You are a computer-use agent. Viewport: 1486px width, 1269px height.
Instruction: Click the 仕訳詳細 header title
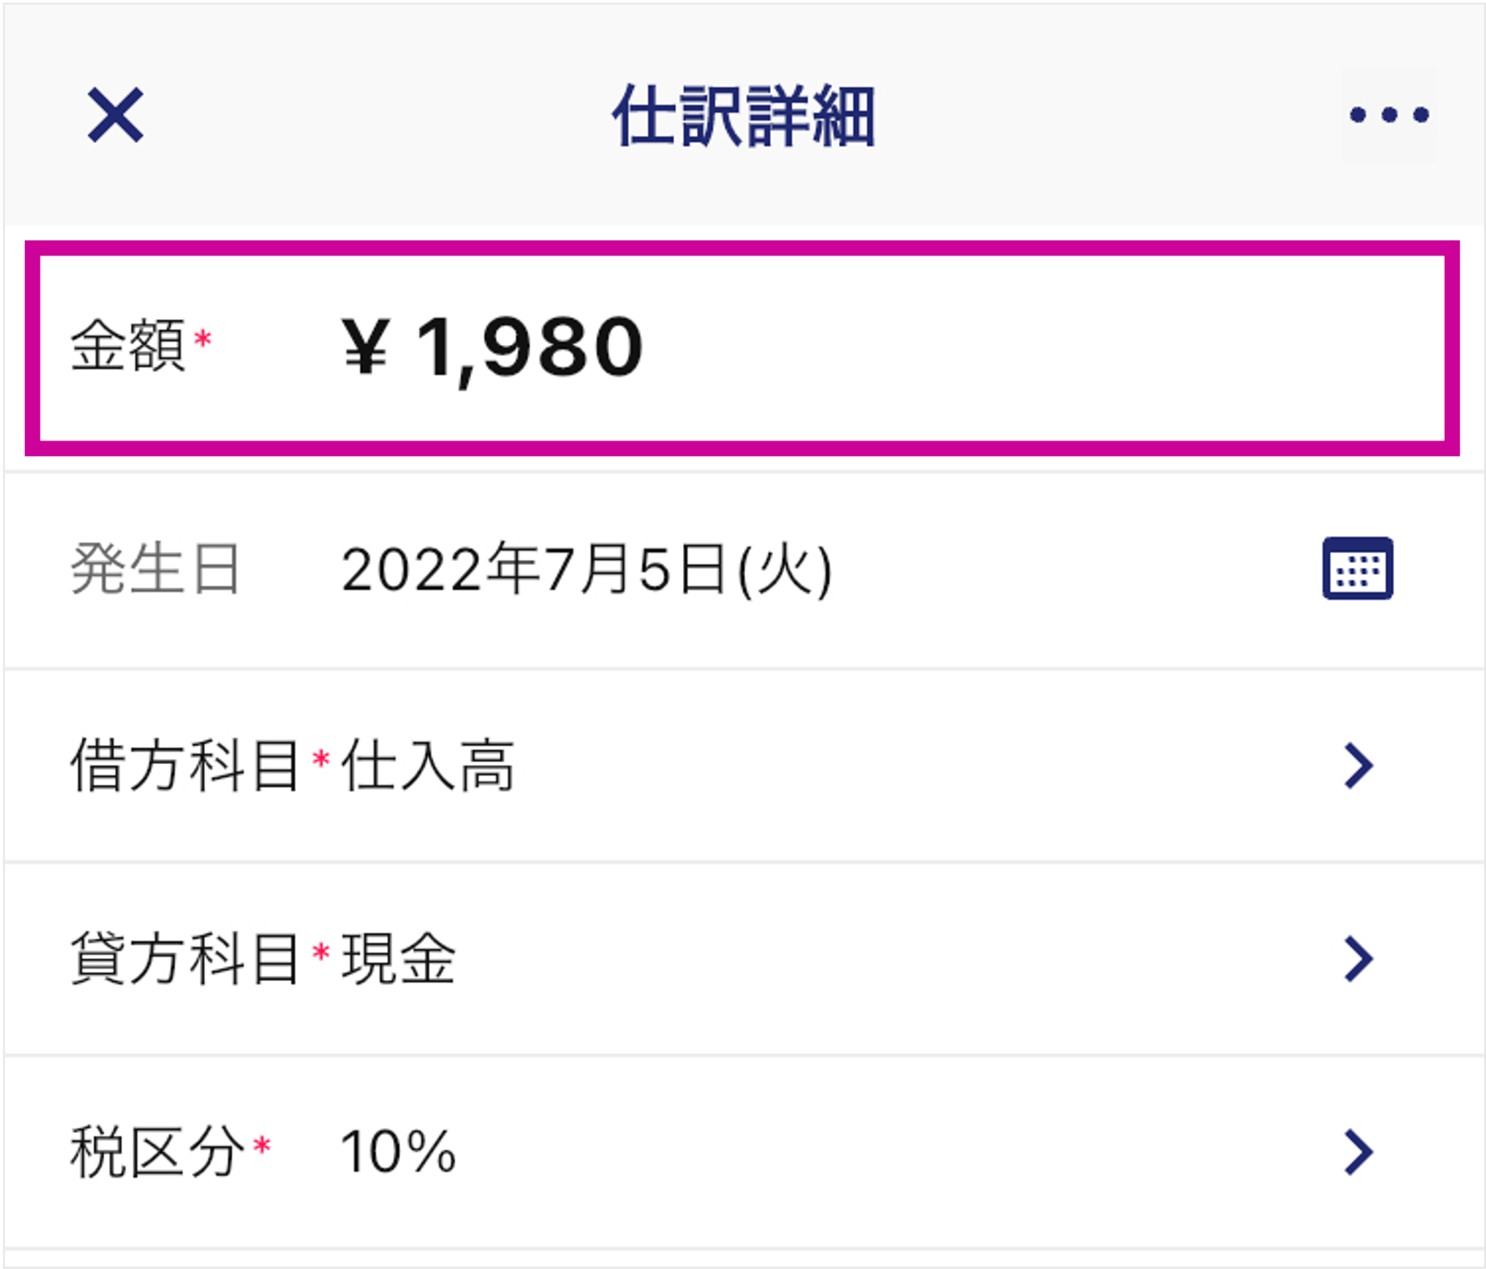tap(743, 115)
